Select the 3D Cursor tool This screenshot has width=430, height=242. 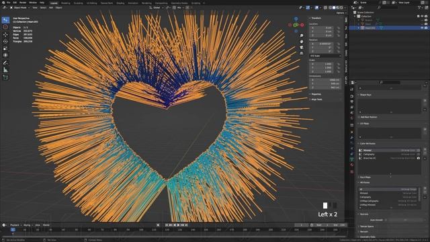click(5, 27)
